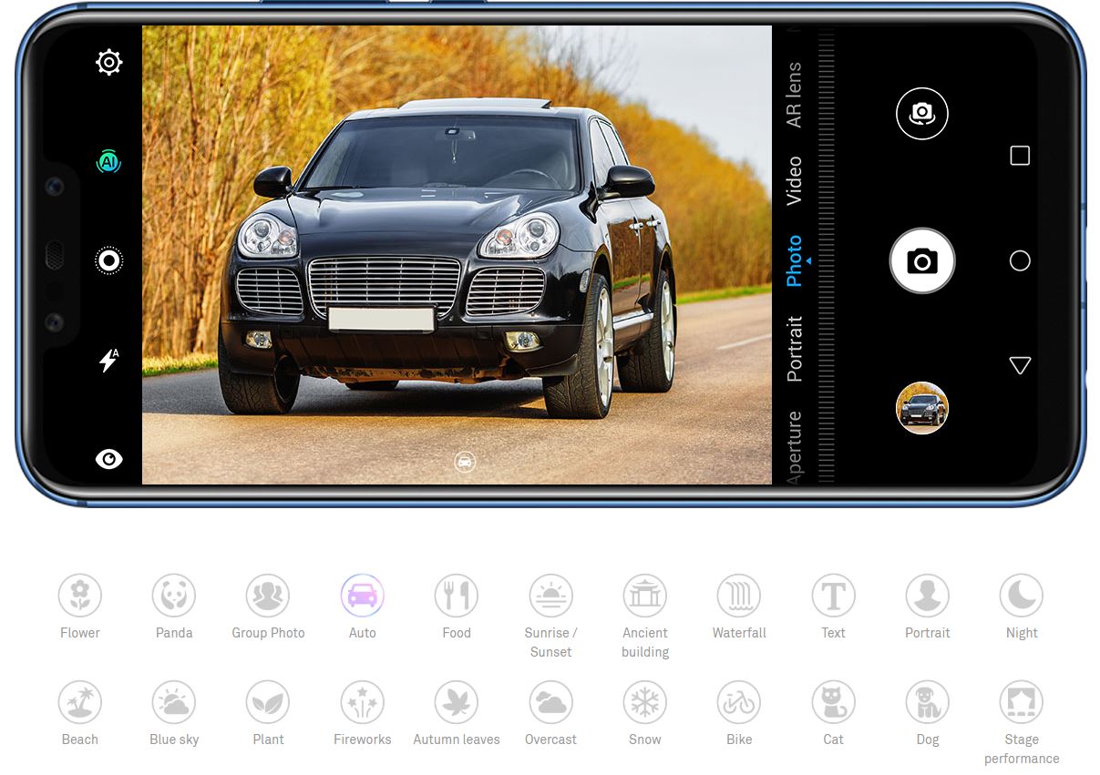Toggle the auto flash lightning icon
This screenshot has height=775, width=1100.
(x=108, y=361)
